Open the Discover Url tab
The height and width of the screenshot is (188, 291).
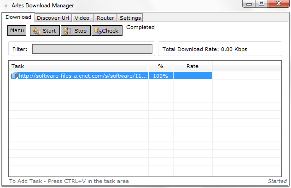53,18
